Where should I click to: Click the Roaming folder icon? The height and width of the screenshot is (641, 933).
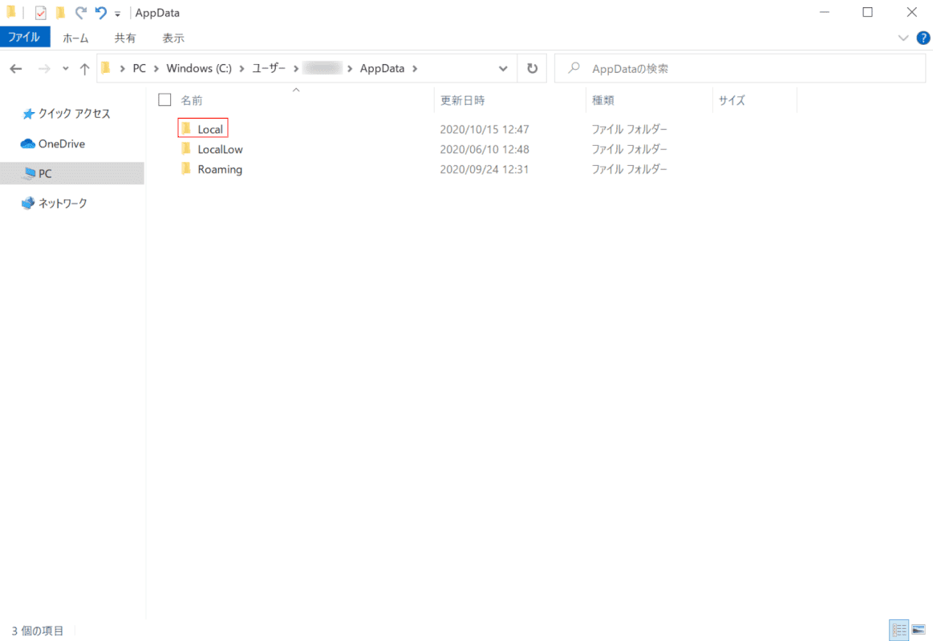tap(186, 169)
